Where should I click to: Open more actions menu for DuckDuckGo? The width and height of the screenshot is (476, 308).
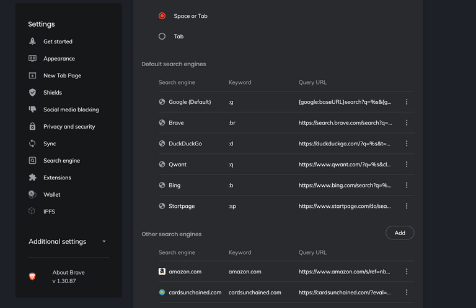tap(407, 143)
